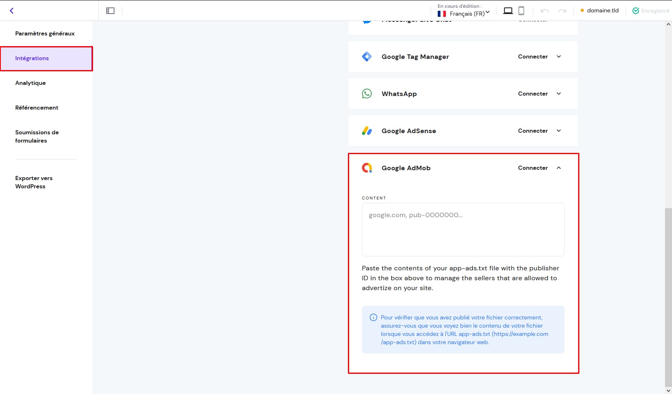
Task: Select Analytique in the sidebar
Action: (30, 83)
